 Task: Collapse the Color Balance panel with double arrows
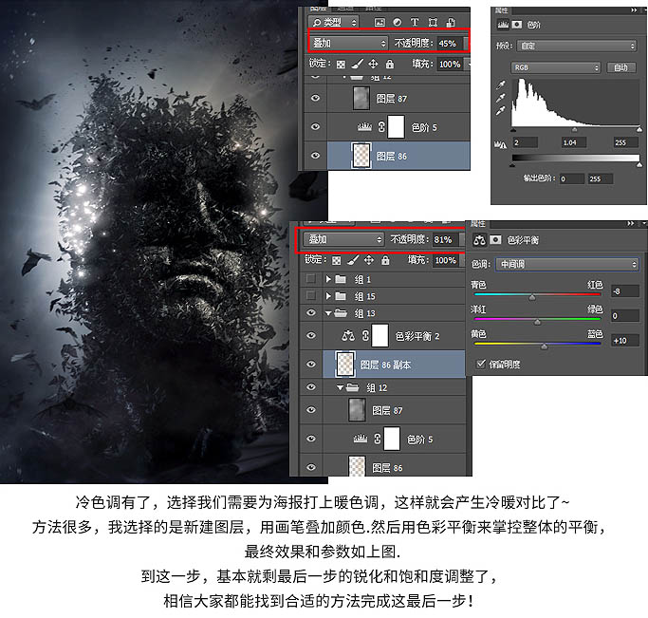[631, 224]
